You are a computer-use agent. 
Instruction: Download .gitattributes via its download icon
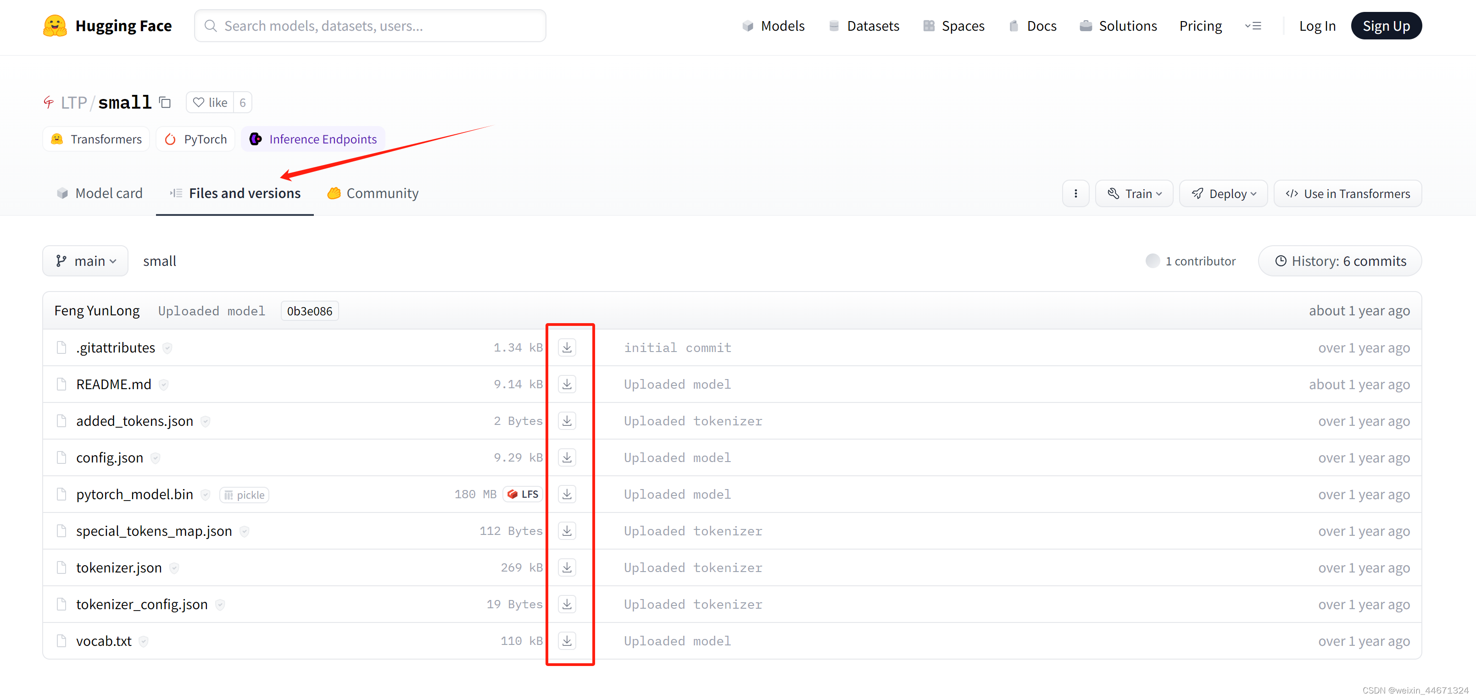(x=567, y=347)
